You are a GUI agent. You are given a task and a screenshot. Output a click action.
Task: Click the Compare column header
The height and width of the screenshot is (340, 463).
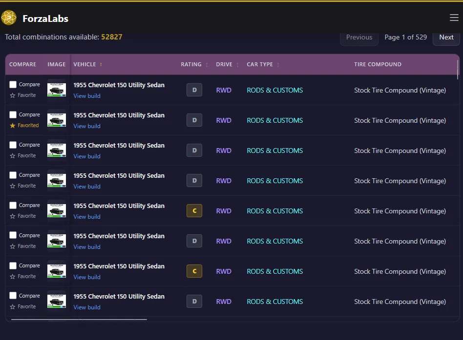pos(23,64)
